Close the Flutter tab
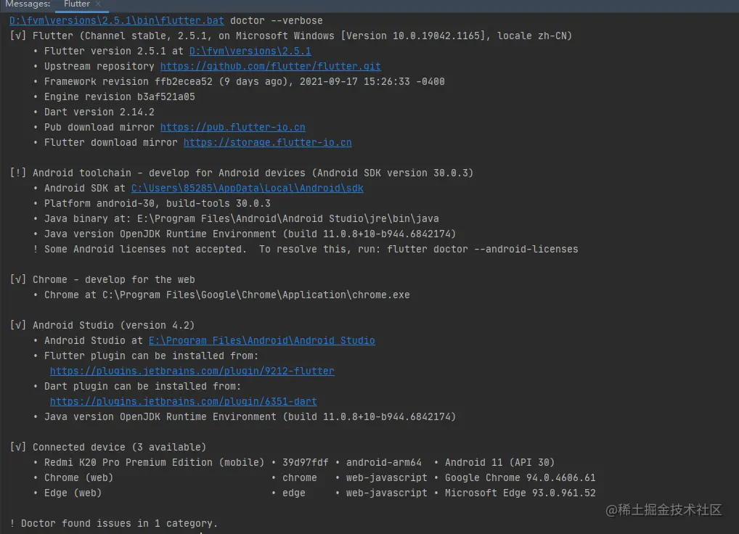The width and height of the screenshot is (739, 534). click(x=98, y=4)
